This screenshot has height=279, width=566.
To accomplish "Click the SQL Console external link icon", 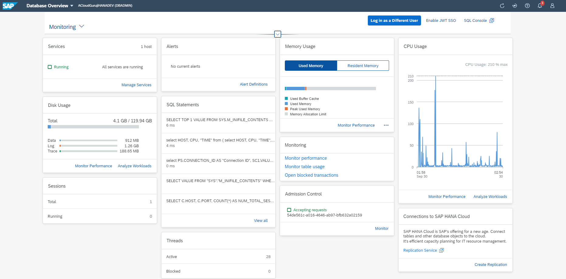I will coord(492,20).
